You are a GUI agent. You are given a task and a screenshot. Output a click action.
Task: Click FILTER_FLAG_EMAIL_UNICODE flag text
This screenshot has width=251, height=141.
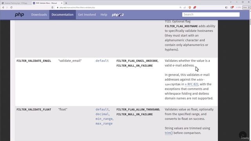(137, 61)
